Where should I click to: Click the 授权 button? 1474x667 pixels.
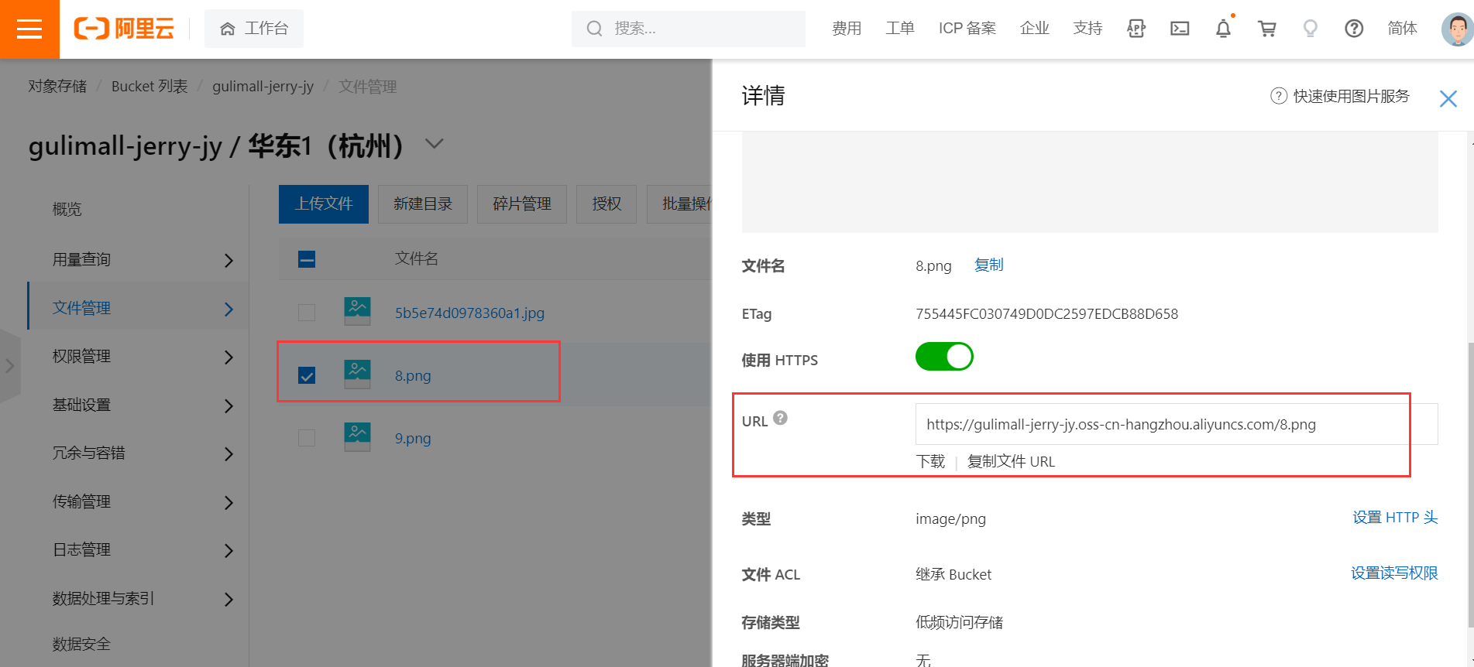click(x=606, y=204)
